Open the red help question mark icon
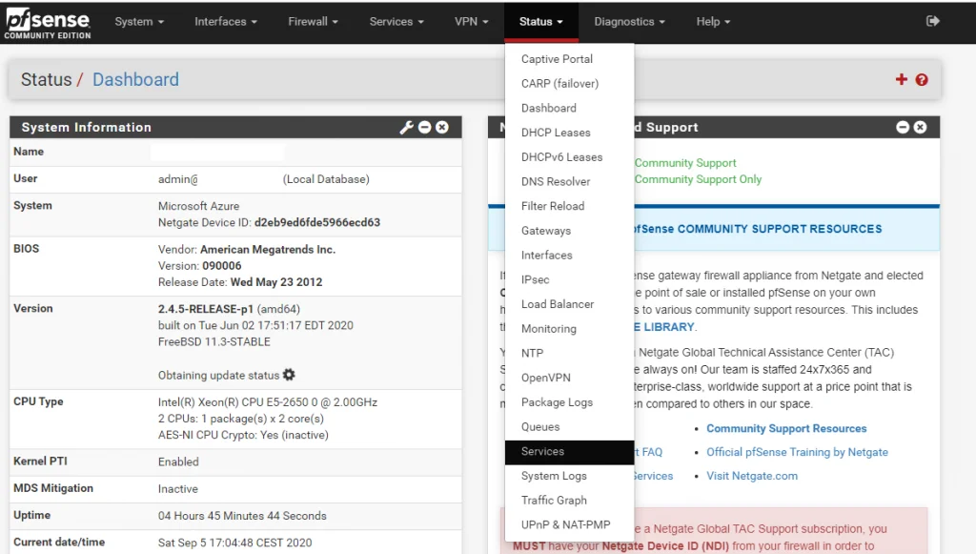976x554 pixels. point(922,80)
